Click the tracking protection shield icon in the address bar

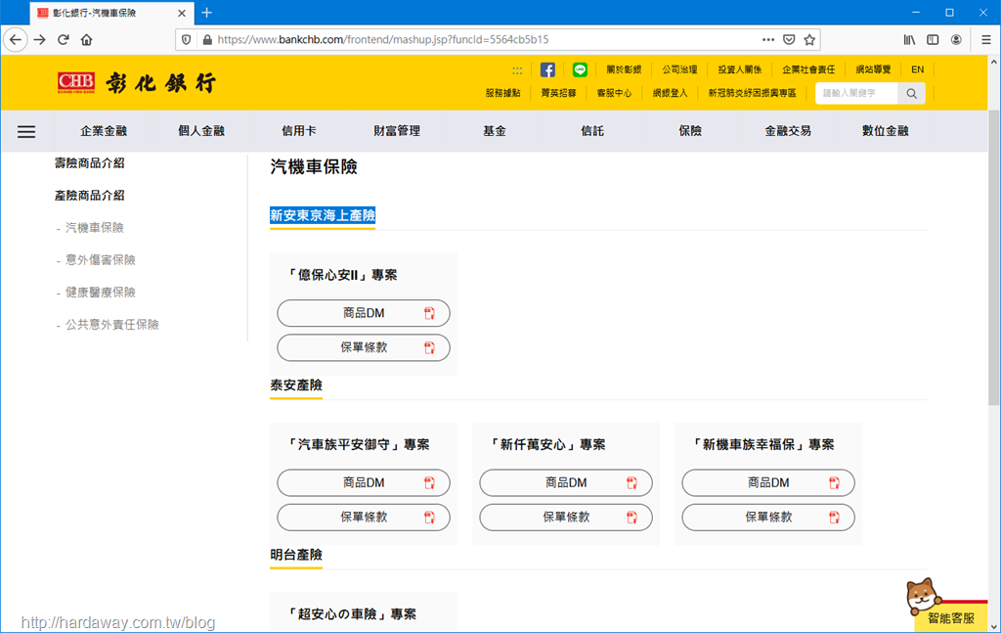pos(187,39)
